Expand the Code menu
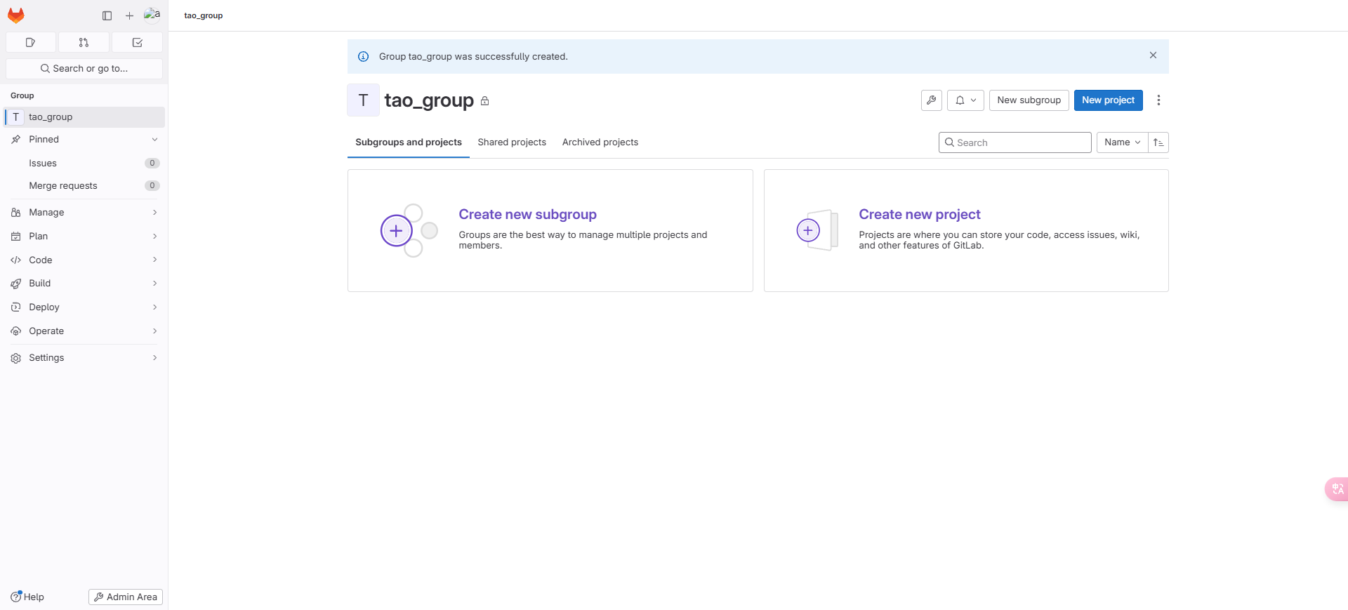 click(84, 260)
